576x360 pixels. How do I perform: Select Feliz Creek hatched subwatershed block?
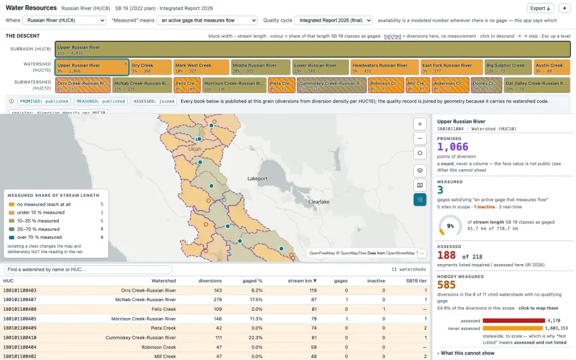coord(187,85)
